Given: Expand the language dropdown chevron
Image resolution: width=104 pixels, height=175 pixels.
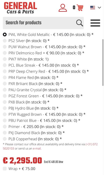Looking at the screenshot, I should pos(99,8).
